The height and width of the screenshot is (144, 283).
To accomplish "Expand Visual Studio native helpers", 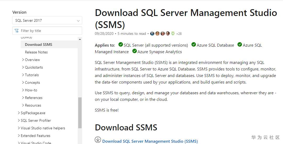I will (19, 128).
